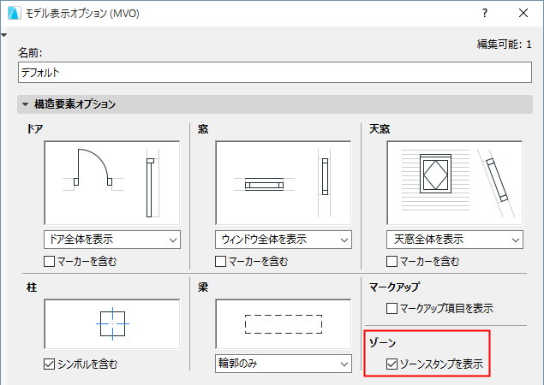
Task: Enable マーカーを含む under 窓
Action: [221, 261]
